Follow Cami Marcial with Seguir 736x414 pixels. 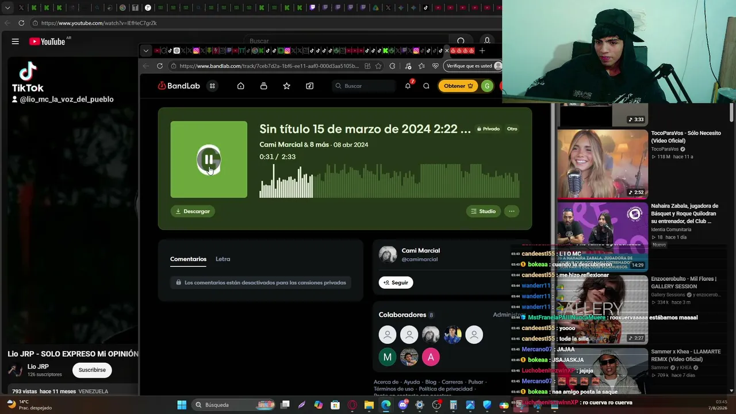point(396,282)
